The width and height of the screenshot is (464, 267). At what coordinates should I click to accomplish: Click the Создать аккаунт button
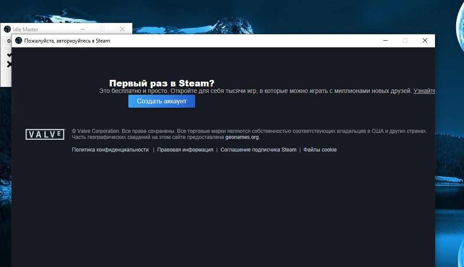(162, 101)
